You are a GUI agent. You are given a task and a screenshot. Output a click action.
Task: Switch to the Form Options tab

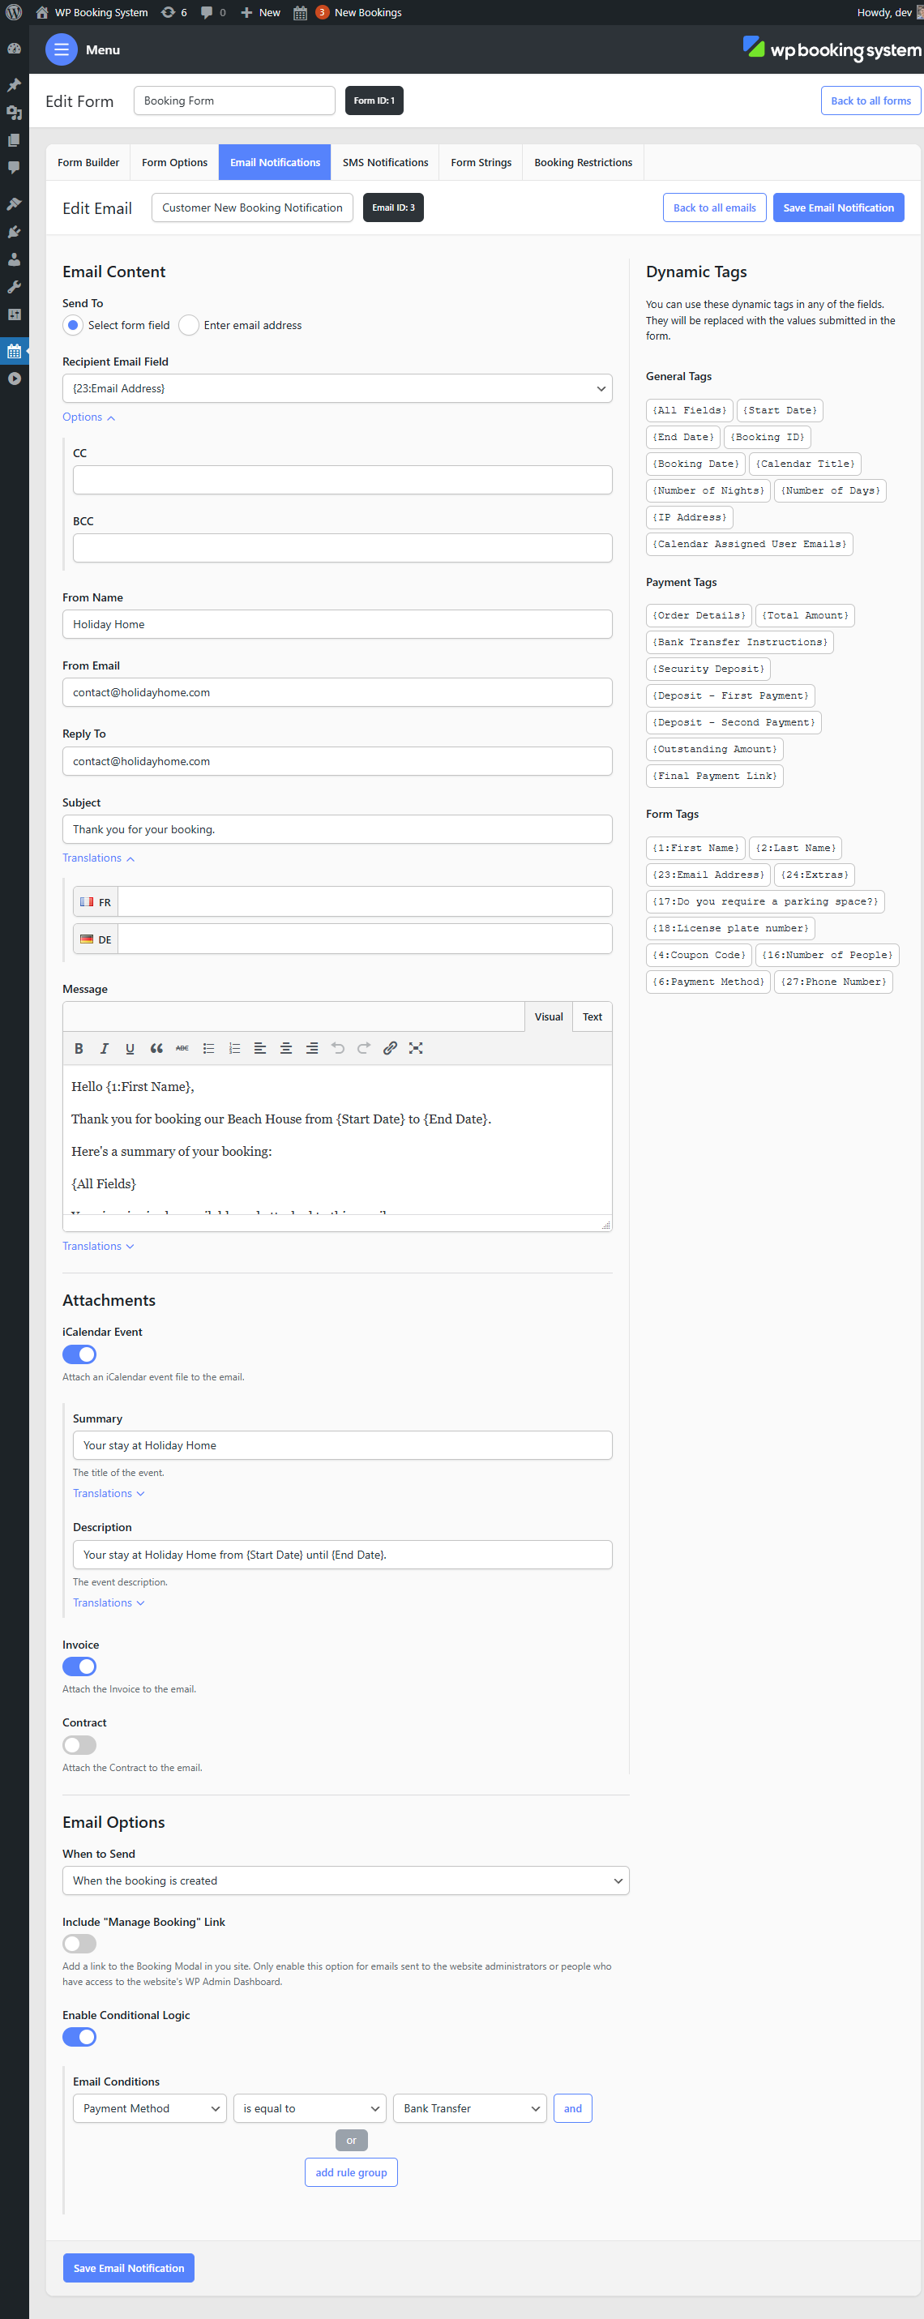coord(175,162)
